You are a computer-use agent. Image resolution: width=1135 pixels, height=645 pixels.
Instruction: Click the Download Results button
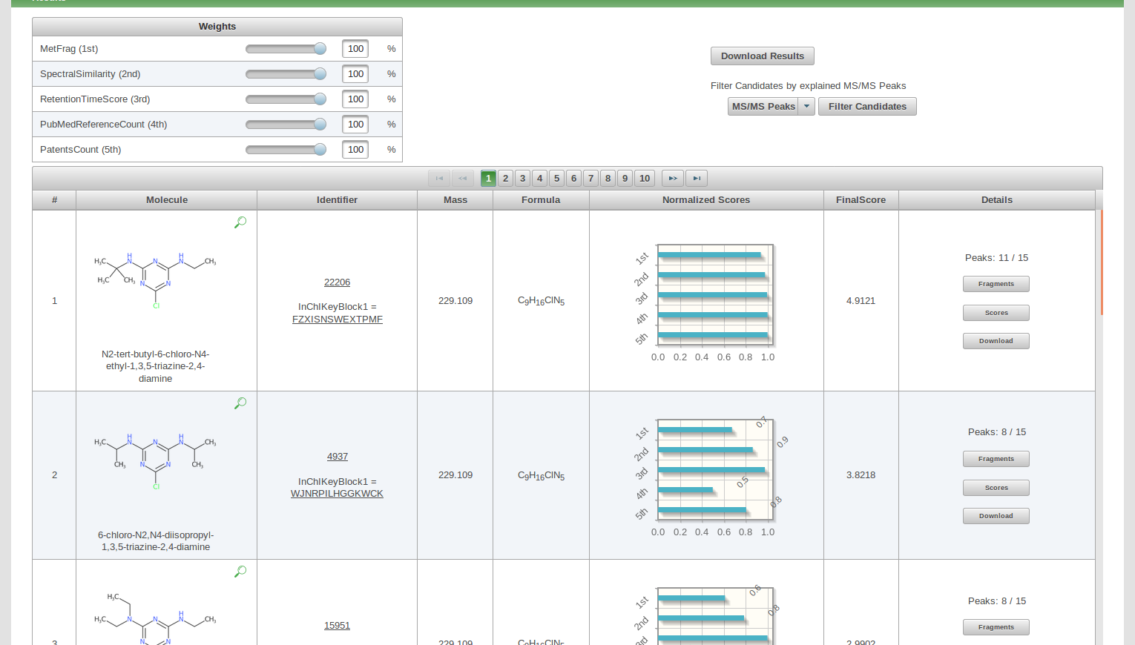762,56
